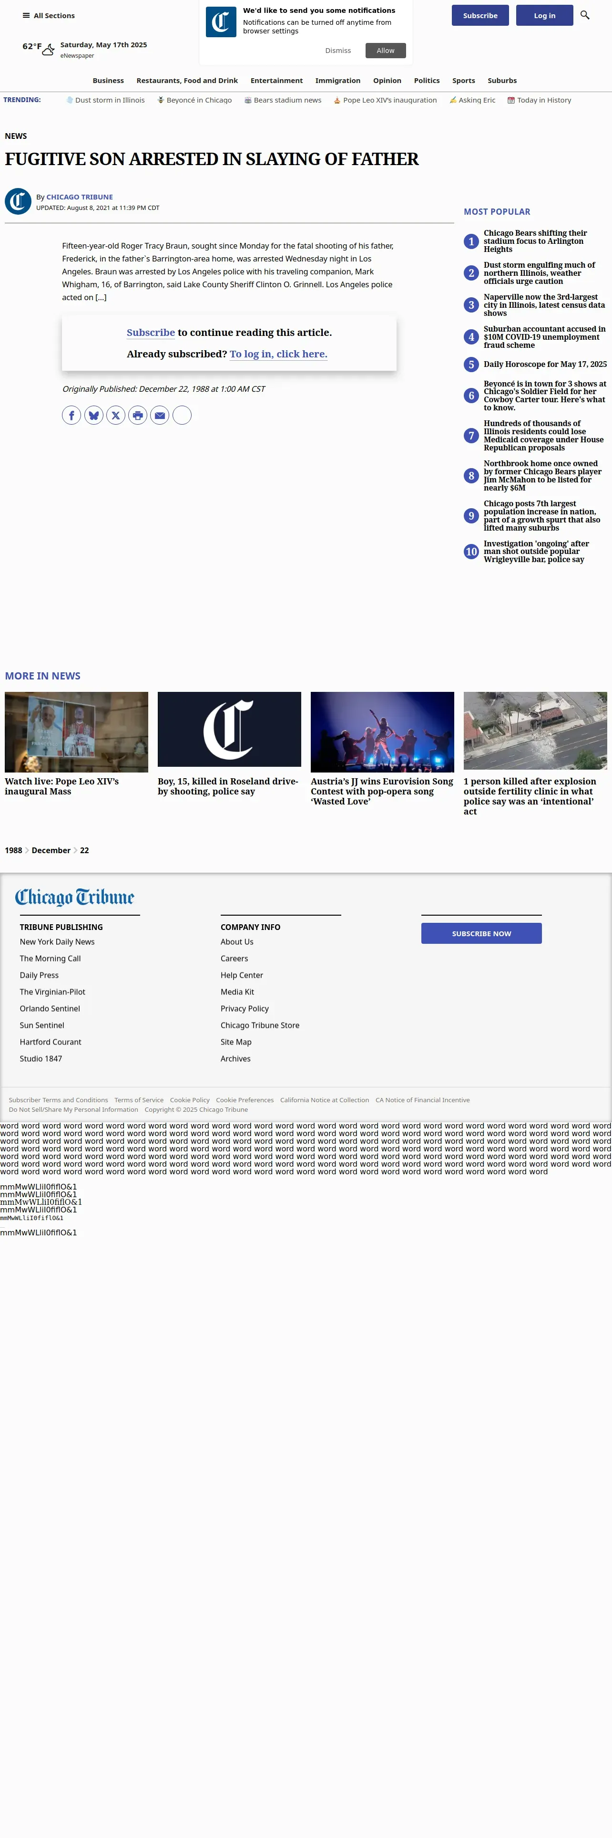
Task: Share article by email
Action: 160,415
